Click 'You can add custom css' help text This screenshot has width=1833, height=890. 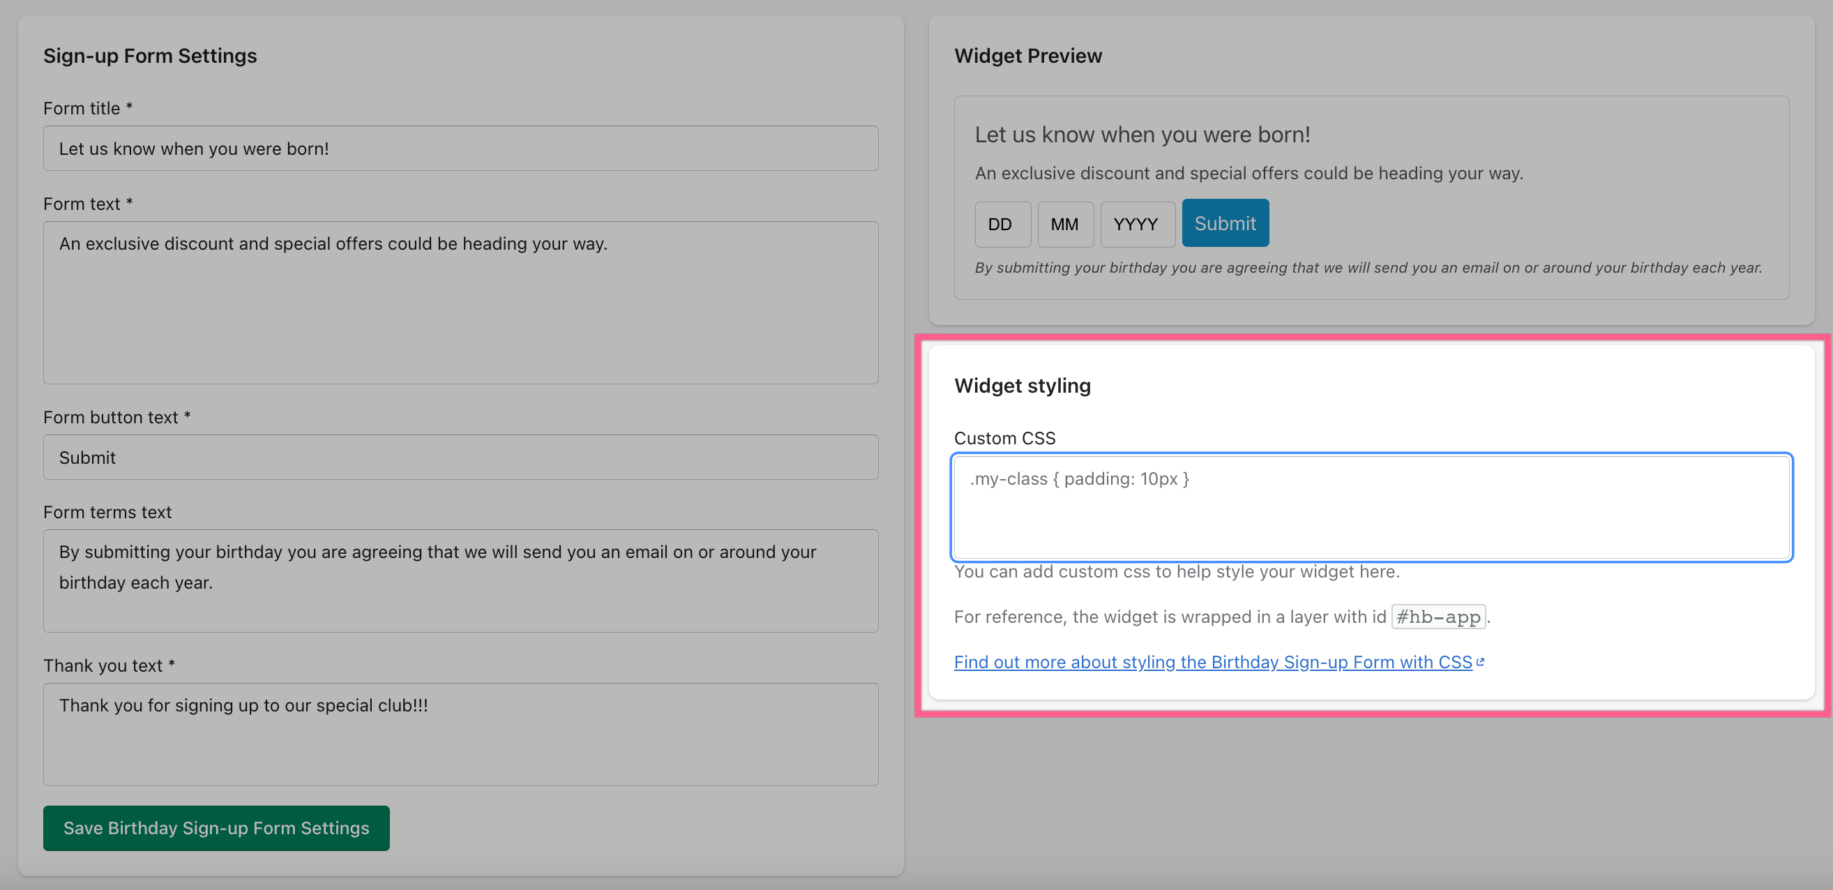pos(1176,571)
